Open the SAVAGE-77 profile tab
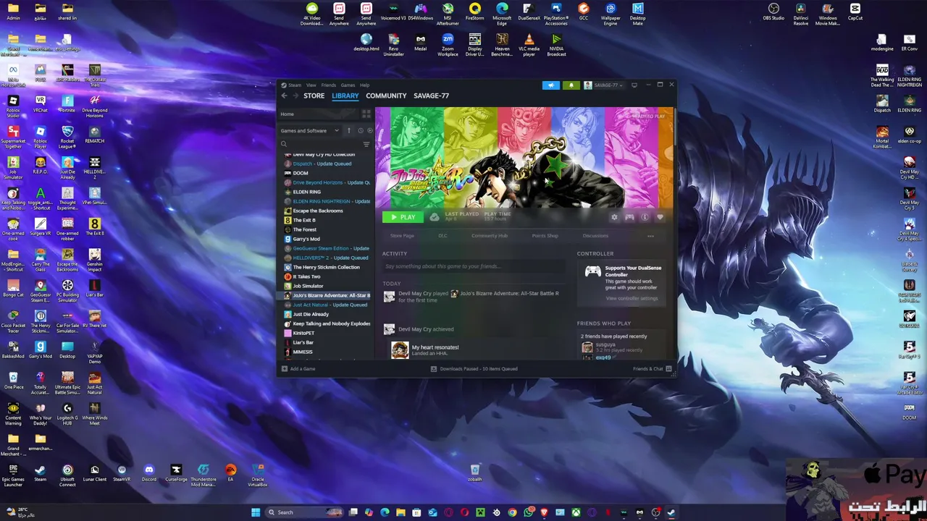This screenshot has height=521, width=927. pos(431,96)
